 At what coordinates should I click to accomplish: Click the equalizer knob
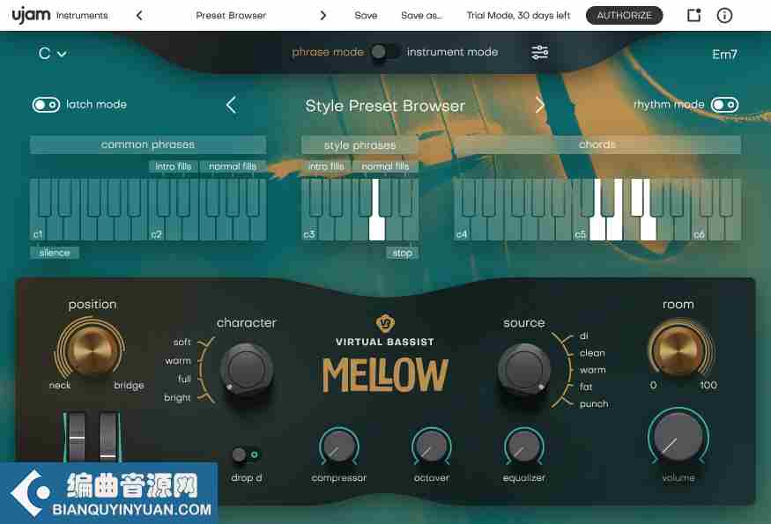(x=524, y=447)
